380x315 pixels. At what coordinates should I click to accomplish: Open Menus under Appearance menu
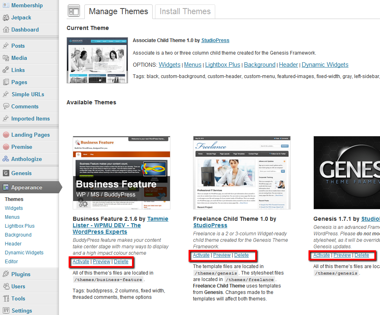point(12,217)
